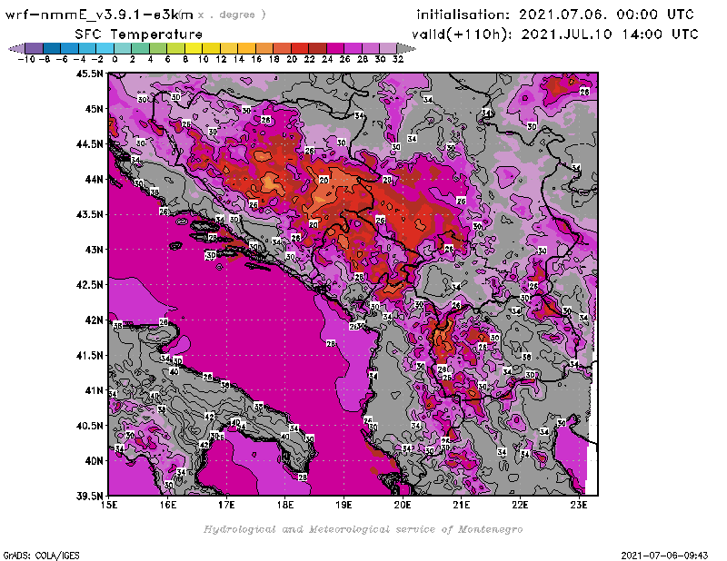Click the "41N" latitude axis label
The height and width of the screenshot is (561, 727).
[94, 390]
